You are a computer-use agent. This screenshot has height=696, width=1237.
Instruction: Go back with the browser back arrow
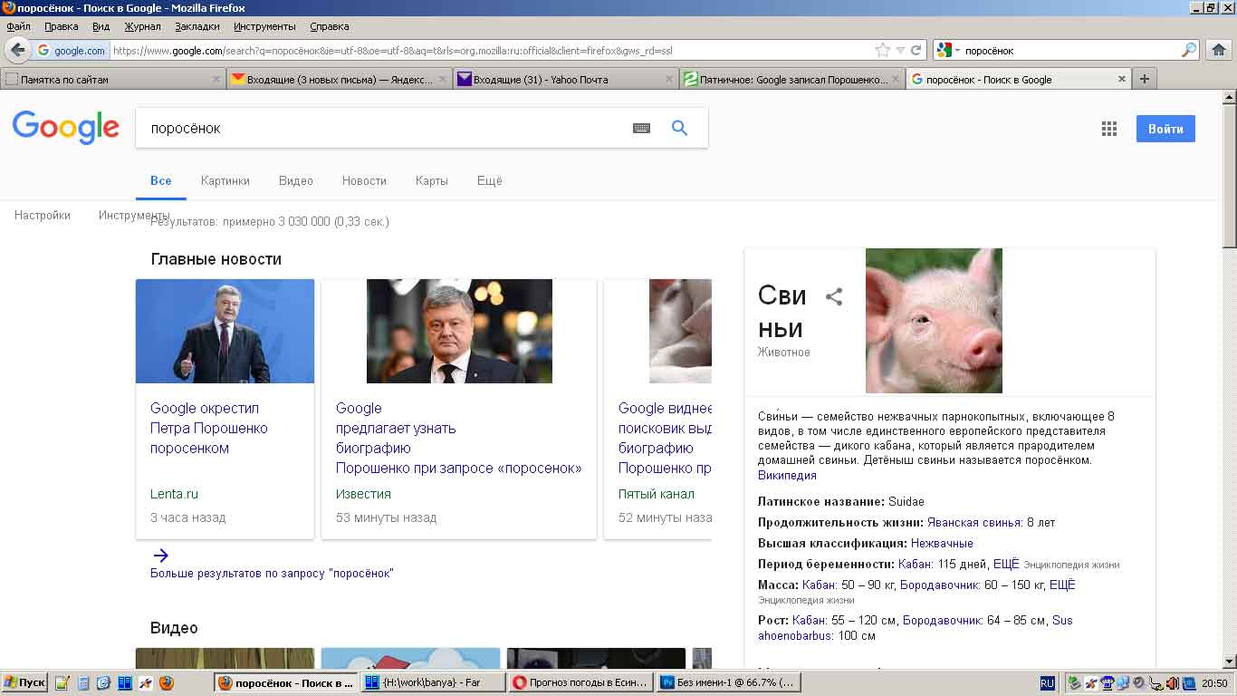(x=18, y=51)
